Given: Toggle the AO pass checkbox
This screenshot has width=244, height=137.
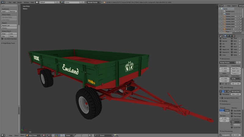Looking at the screenshot, I should tap(232, 44).
